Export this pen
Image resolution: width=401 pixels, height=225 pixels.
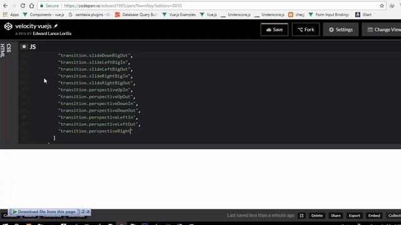[354, 216]
